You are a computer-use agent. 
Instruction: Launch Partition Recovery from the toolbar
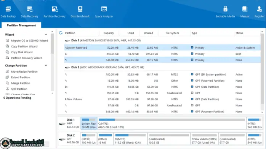click(54, 12)
